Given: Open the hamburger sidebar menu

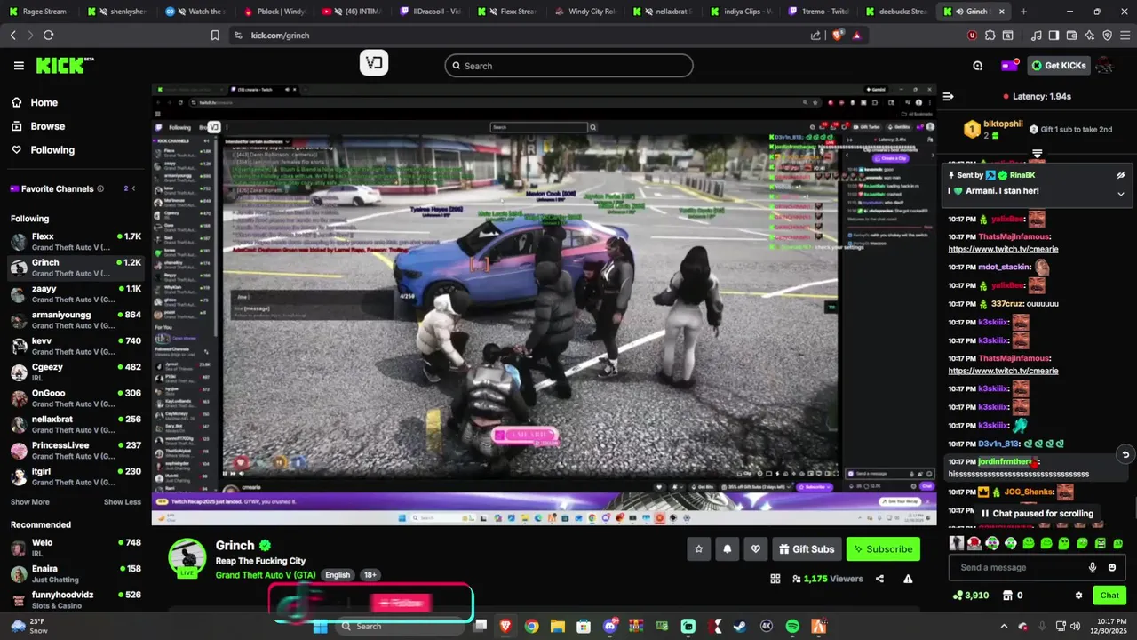Looking at the screenshot, I should pyautogui.click(x=19, y=66).
